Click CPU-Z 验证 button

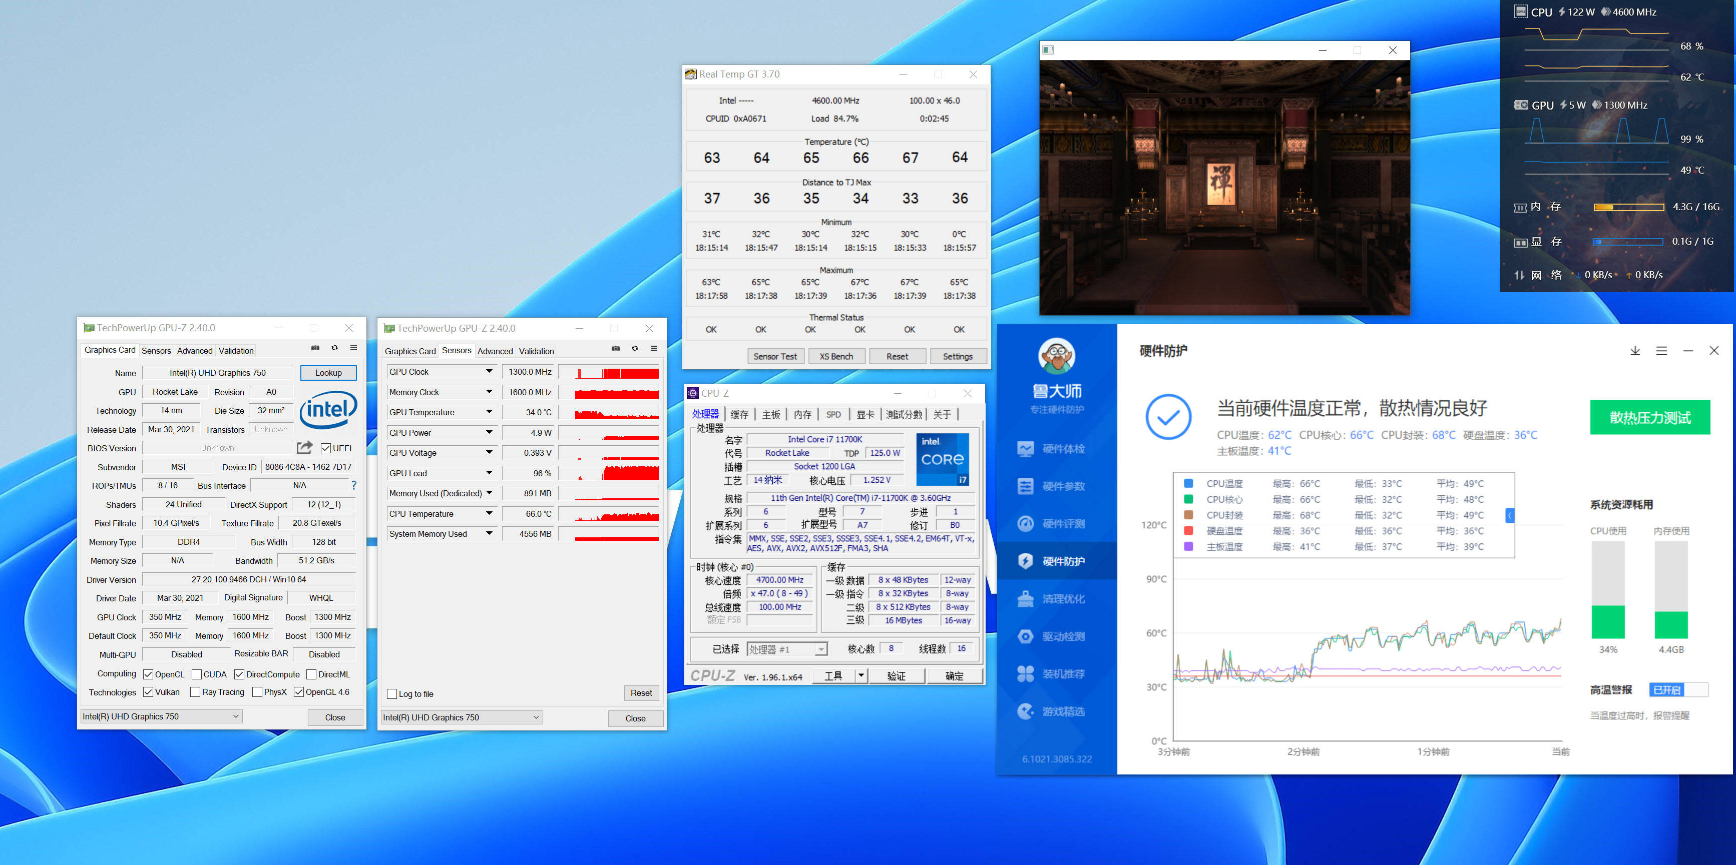(x=897, y=676)
